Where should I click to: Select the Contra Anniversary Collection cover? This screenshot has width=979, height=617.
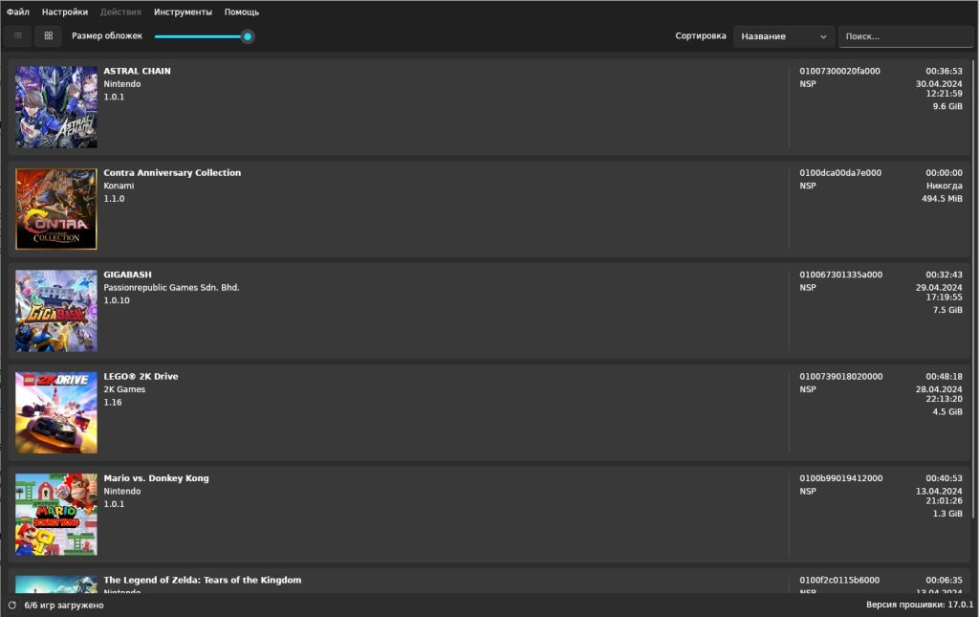click(x=56, y=209)
